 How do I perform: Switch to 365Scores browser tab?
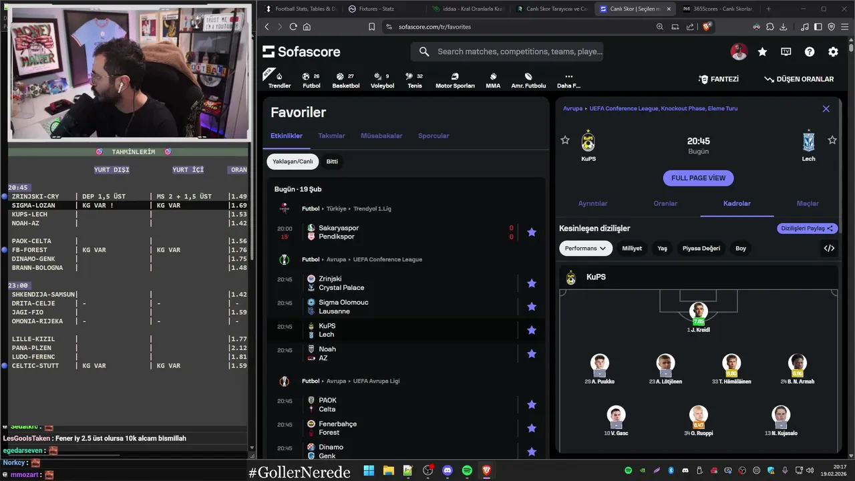coord(717,9)
